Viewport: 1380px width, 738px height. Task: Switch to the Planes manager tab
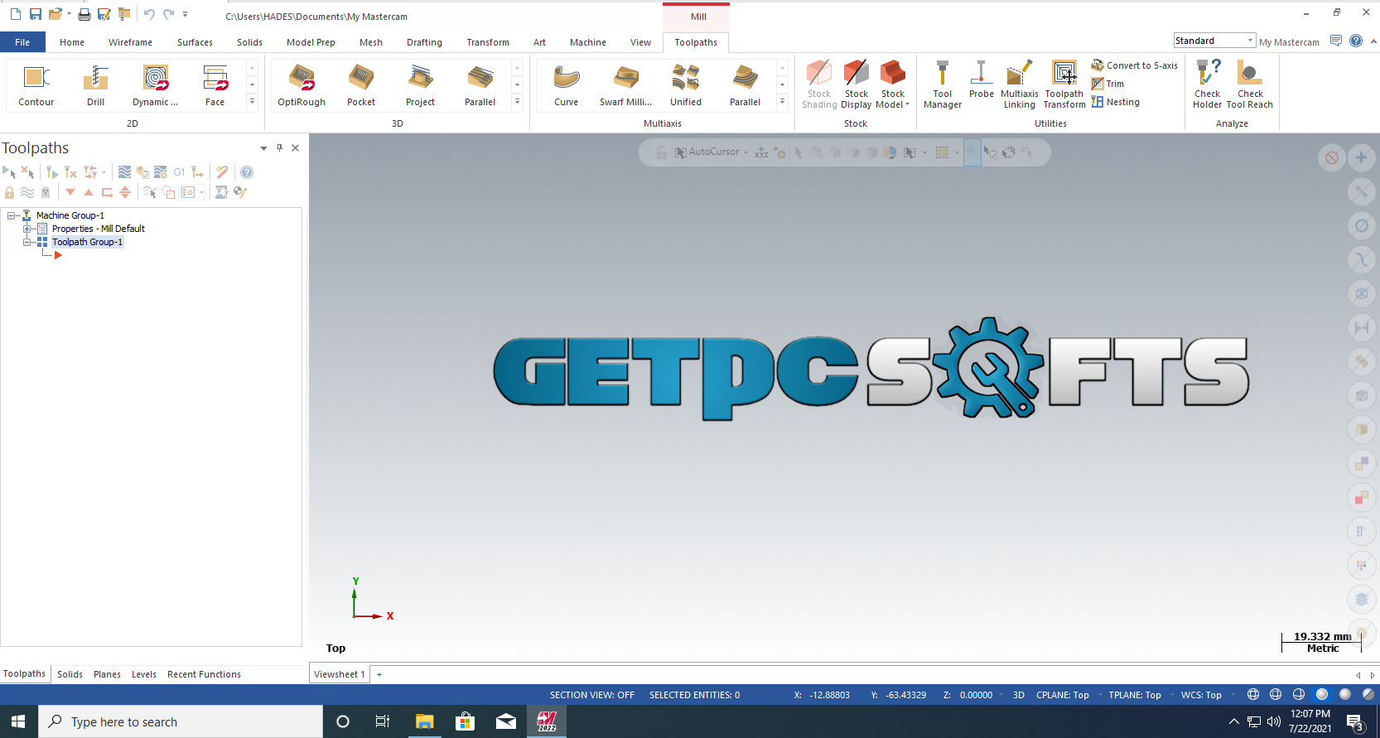107,674
